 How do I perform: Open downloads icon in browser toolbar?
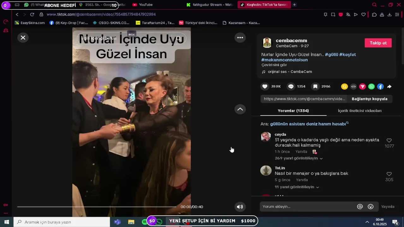coord(389,15)
